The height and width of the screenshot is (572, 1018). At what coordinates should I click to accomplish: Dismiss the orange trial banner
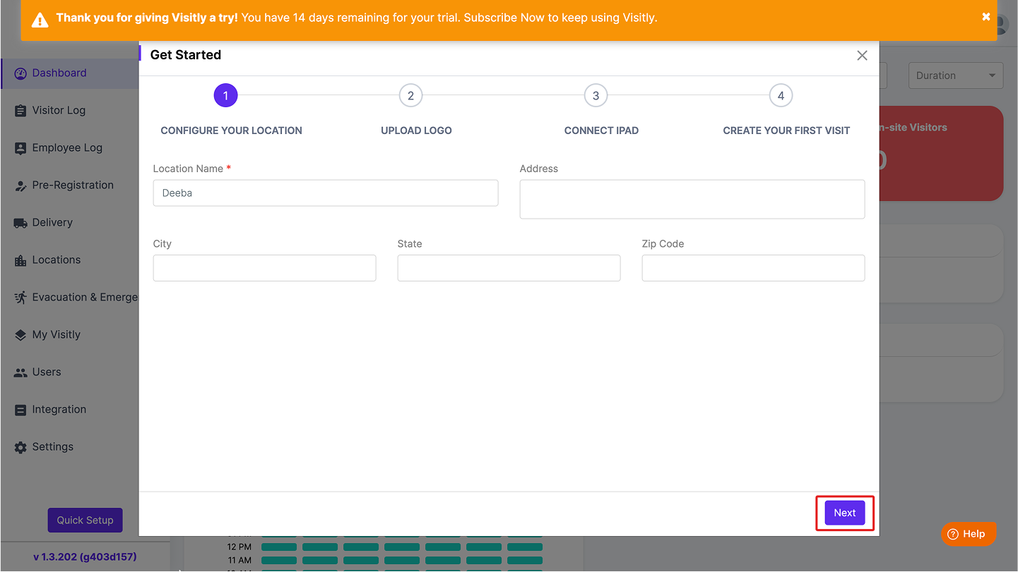[986, 17]
